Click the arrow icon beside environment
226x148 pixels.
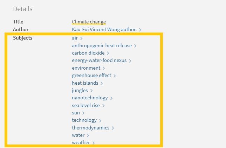coord(104,68)
